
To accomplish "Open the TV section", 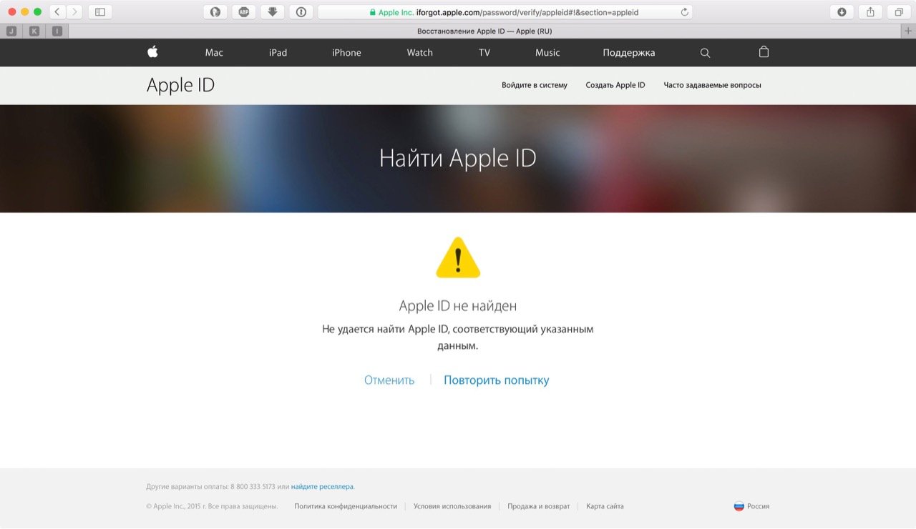I will [x=484, y=53].
